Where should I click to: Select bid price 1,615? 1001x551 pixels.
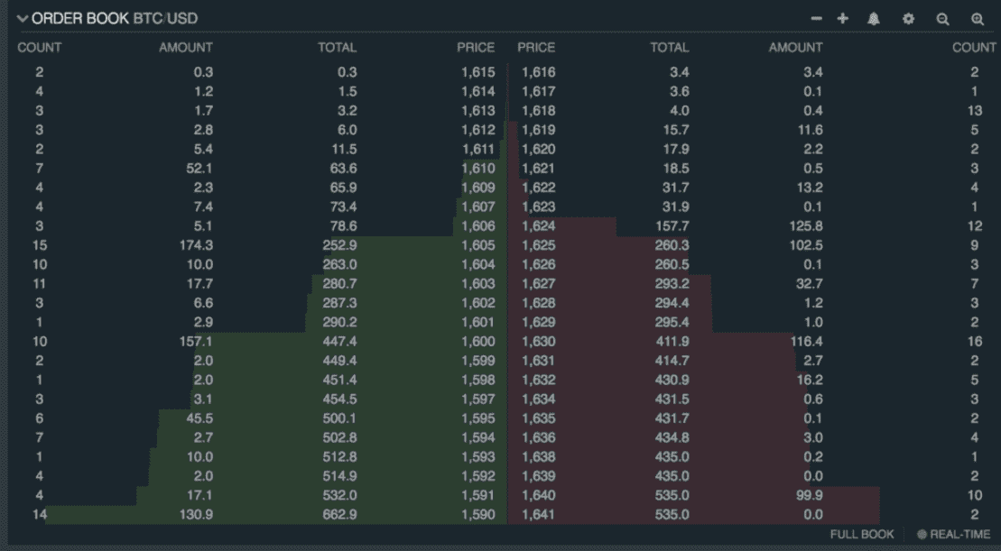(x=477, y=72)
